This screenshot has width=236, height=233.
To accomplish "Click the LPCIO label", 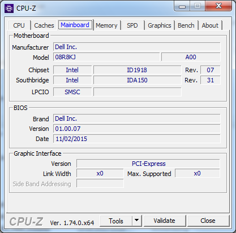I will [x=40, y=92].
